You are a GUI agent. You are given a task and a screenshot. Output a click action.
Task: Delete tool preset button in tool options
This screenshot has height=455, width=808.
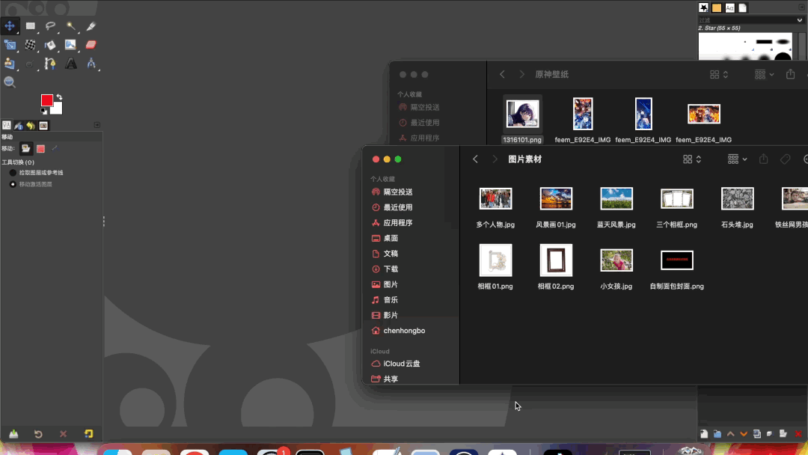63,434
